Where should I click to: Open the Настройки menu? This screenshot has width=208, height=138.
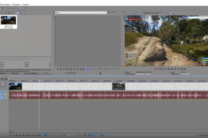coord(16,4)
